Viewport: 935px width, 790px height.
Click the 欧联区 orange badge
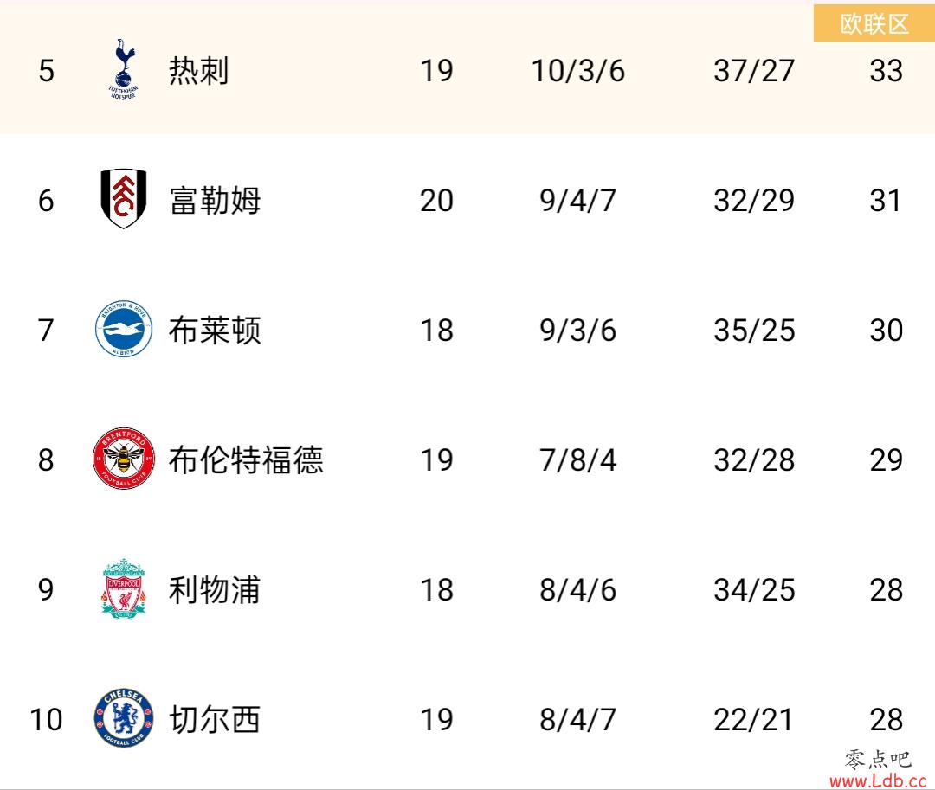(x=874, y=23)
